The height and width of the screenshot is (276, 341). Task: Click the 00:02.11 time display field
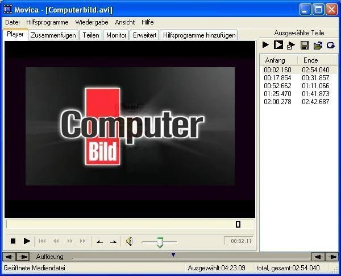tap(239, 241)
